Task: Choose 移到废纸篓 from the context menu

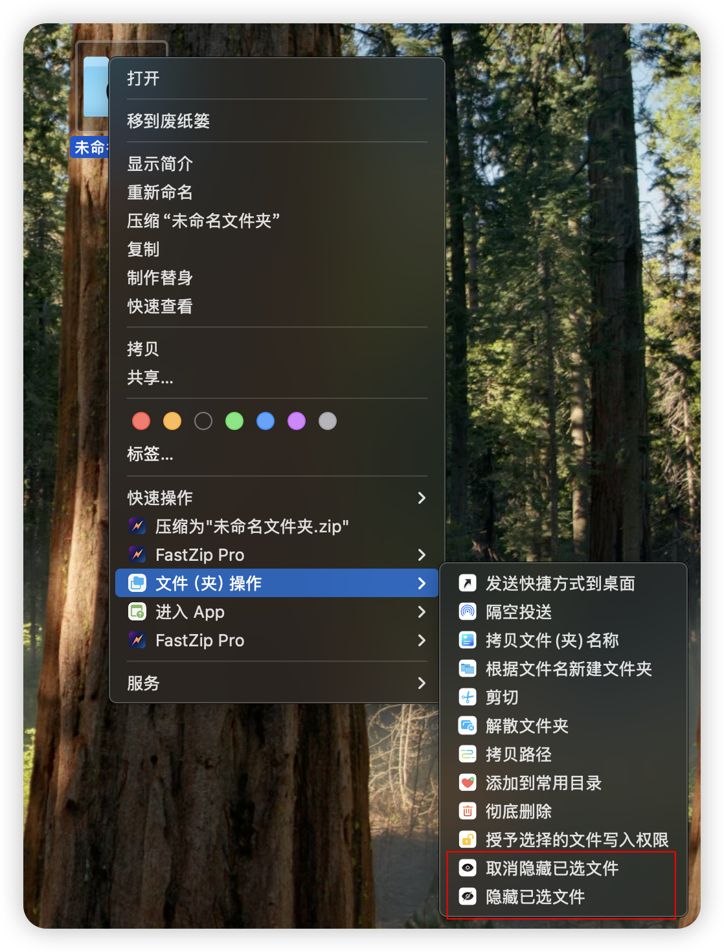Action: pyautogui.click(x=168, y=121)
